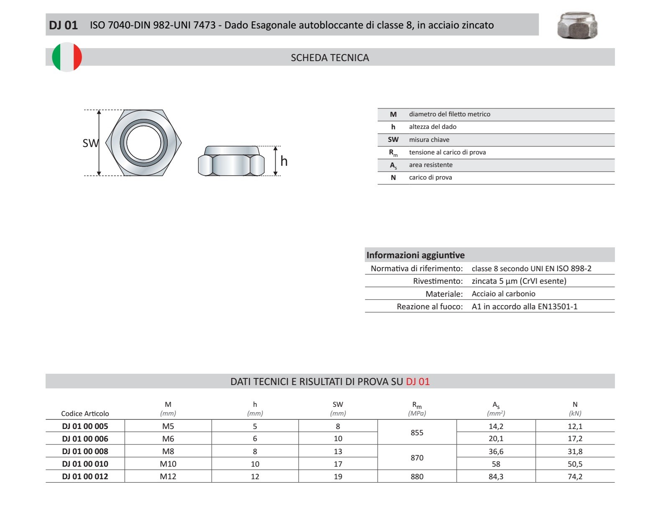Click the 'Reazione al fuoco' label
663x524 pixels.
430,306
